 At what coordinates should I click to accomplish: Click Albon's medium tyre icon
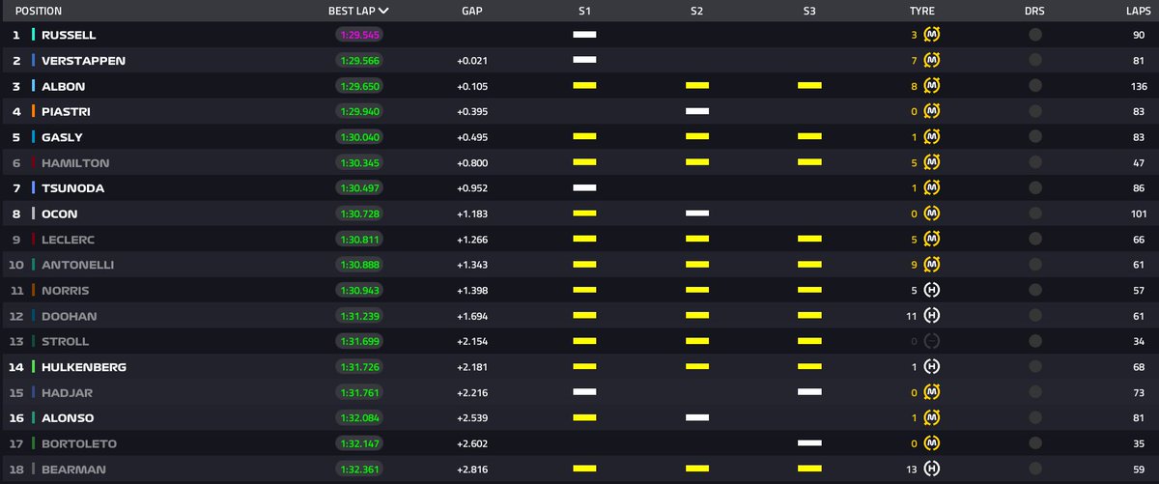[x=932, y=86]
